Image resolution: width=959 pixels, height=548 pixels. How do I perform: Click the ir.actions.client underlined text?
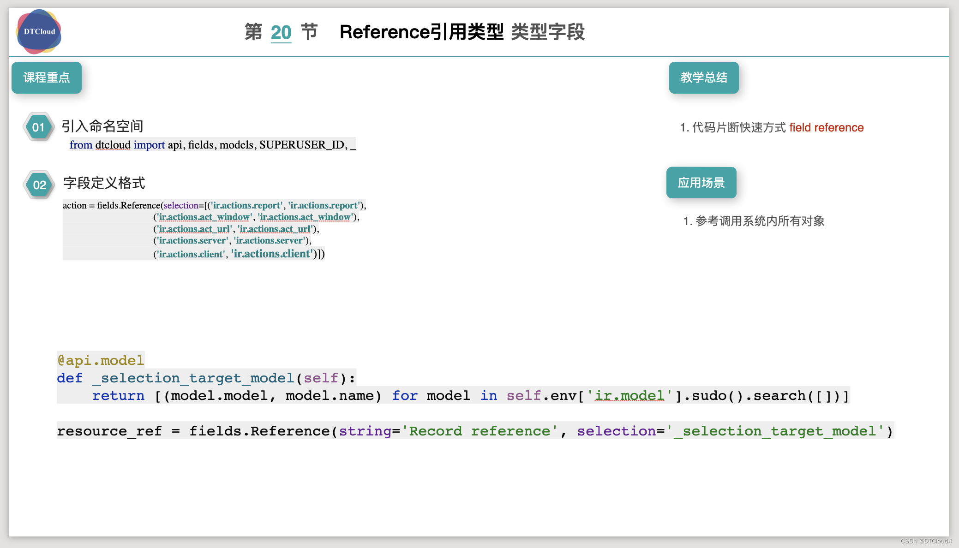tap(191, 254)
